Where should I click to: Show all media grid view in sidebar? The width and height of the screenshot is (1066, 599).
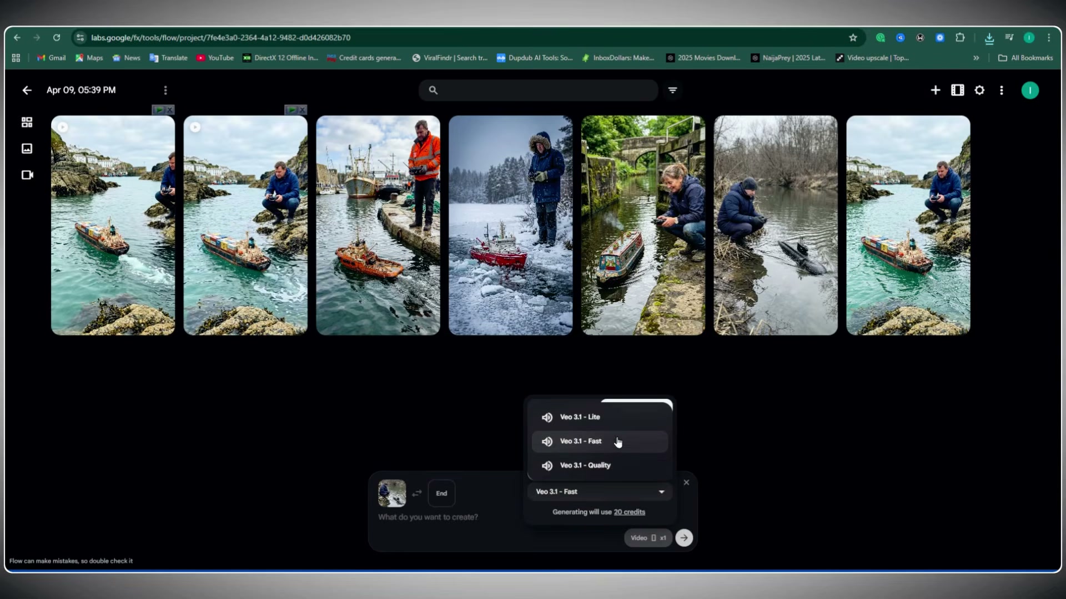(x=27, y=122)
